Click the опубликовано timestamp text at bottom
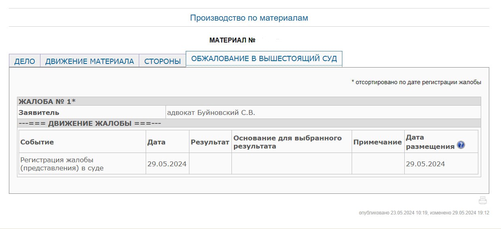The image size is (501, 229). point(424,213)
